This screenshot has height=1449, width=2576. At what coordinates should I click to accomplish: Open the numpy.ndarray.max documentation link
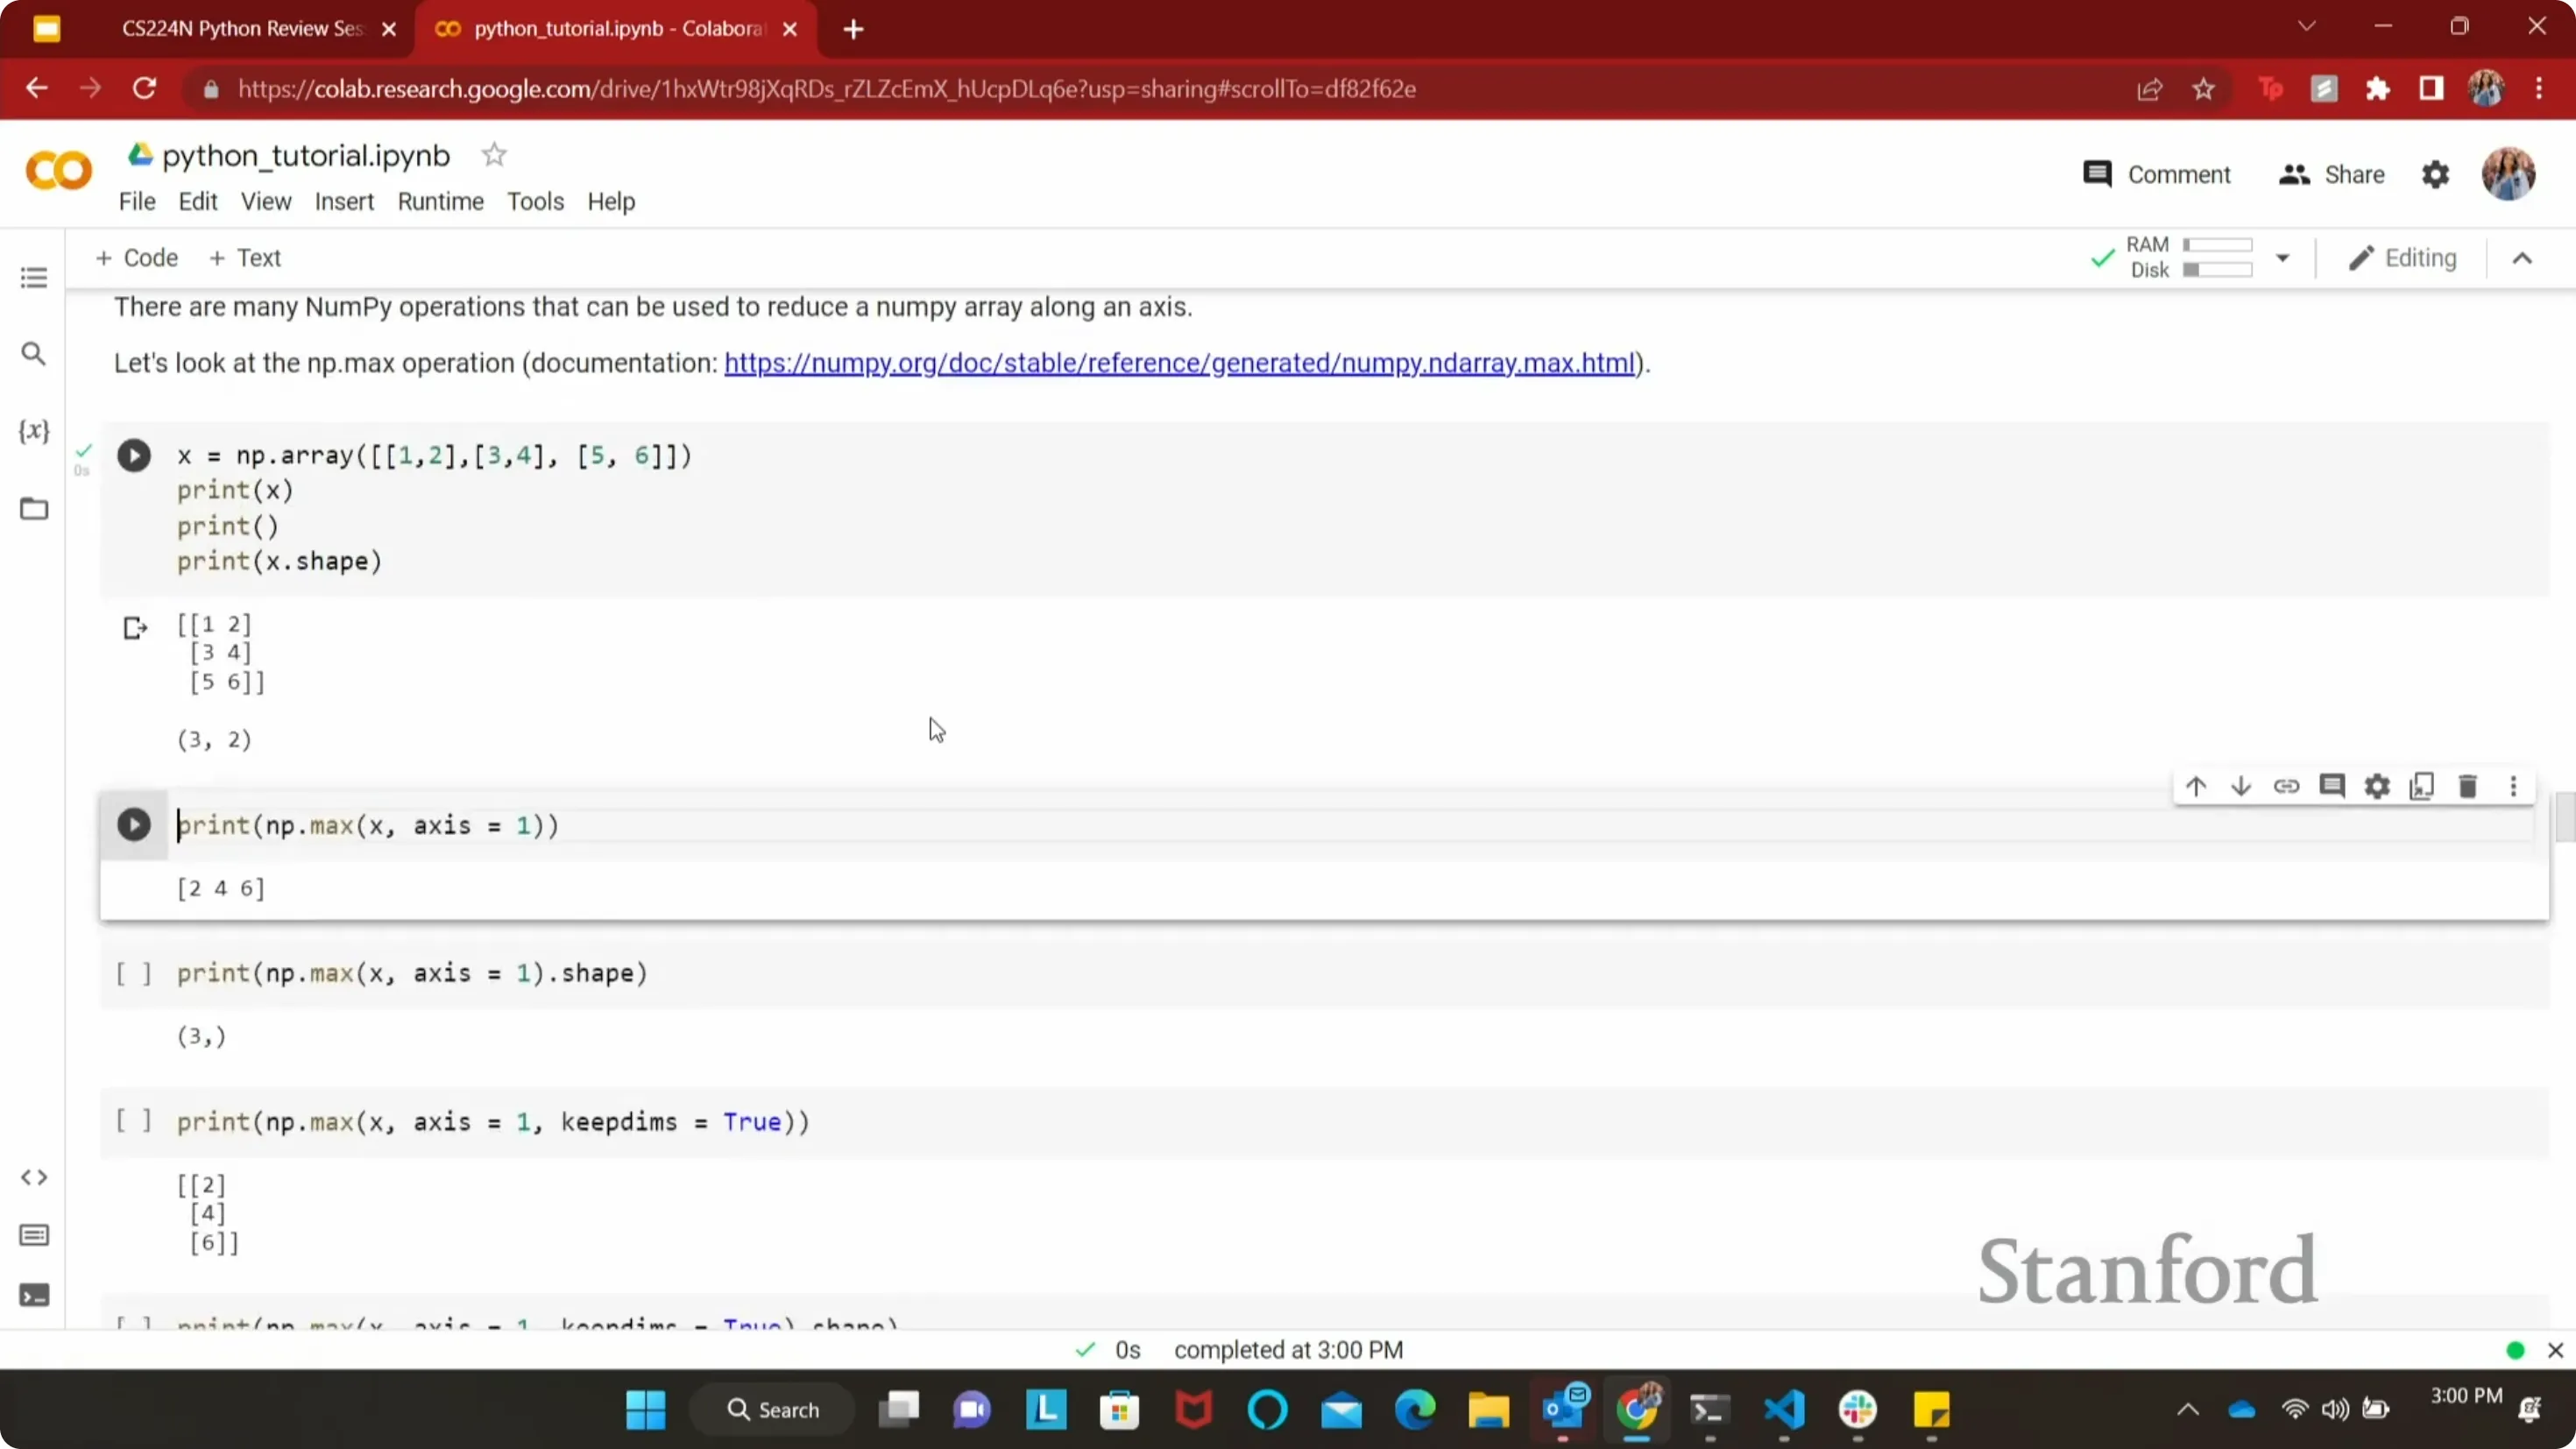tap(1179, 363)
